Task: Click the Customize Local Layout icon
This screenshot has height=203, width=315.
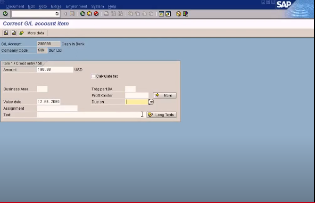Action: pos(185,14)
